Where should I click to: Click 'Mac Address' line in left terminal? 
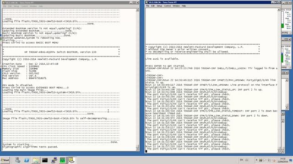coord(24,78)
